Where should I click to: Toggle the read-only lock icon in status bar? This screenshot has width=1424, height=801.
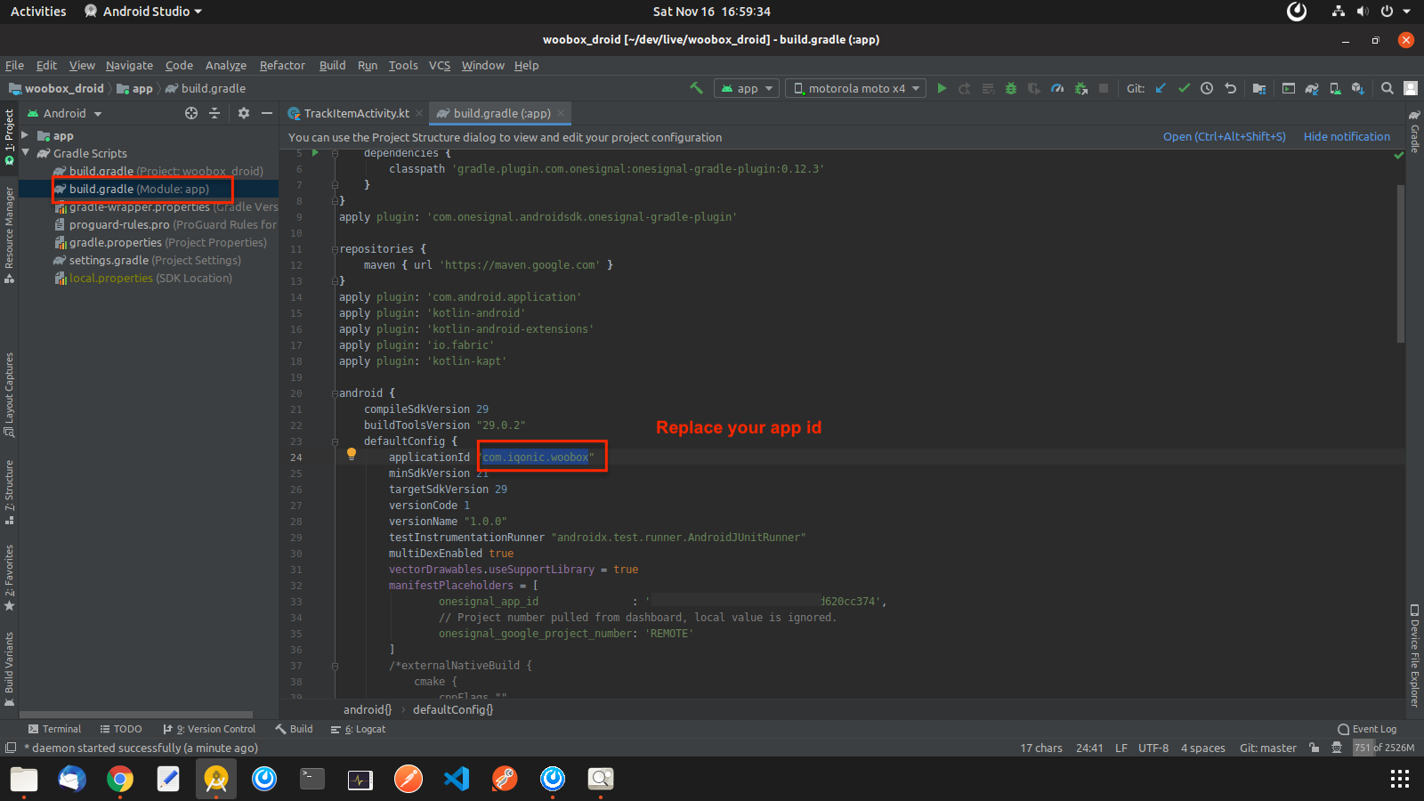1314,748
